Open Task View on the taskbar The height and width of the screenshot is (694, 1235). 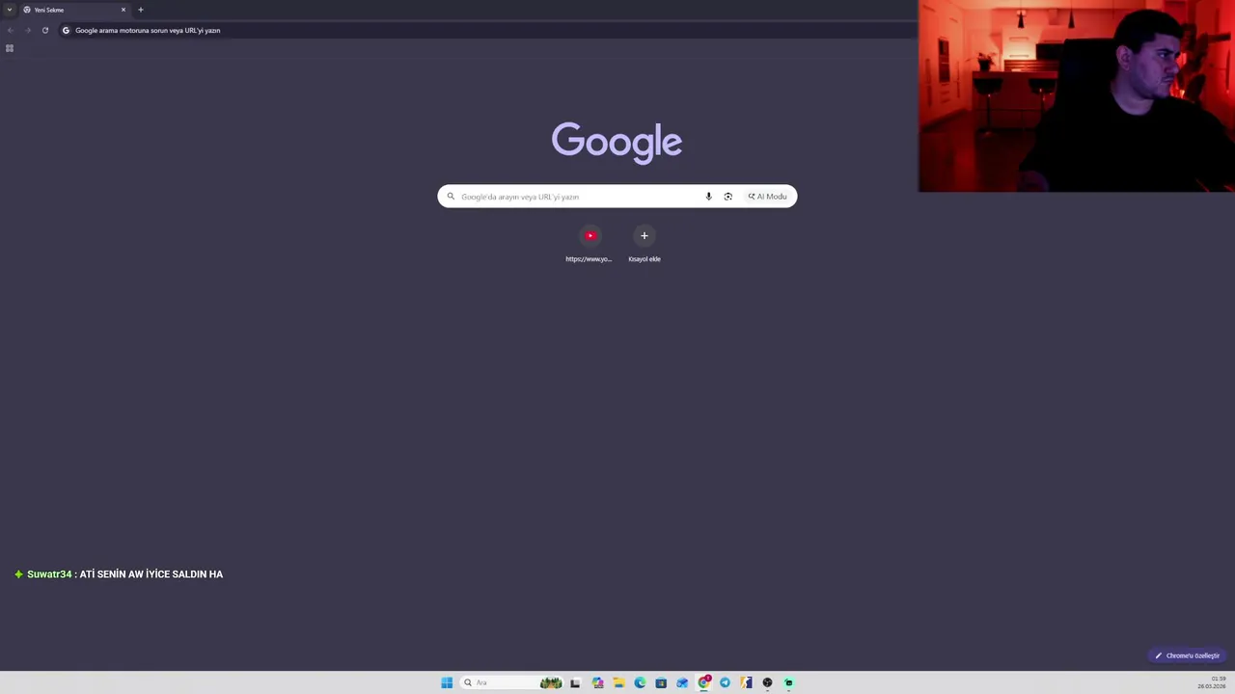point(575,682)
